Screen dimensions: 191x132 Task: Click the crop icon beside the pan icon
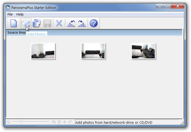[70, 122]
